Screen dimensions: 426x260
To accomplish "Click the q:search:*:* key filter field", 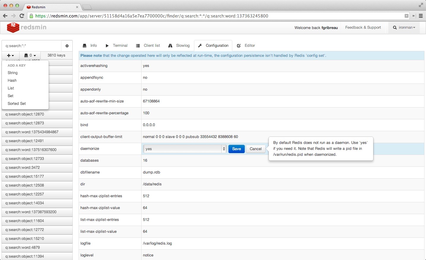I will click(x=32, y=46).
